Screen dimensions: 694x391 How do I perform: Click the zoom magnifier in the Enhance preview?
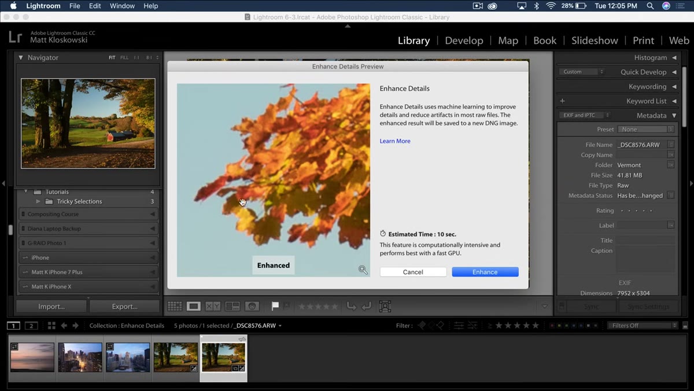tap(363, 270)
